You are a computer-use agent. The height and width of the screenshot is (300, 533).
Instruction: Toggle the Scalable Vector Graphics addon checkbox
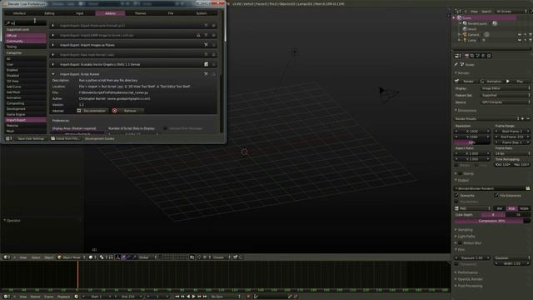coord(214,64)
